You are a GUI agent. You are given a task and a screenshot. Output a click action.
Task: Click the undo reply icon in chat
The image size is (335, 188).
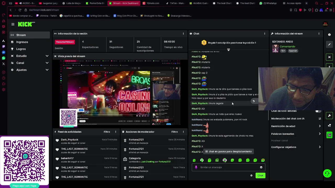point(253,101)
